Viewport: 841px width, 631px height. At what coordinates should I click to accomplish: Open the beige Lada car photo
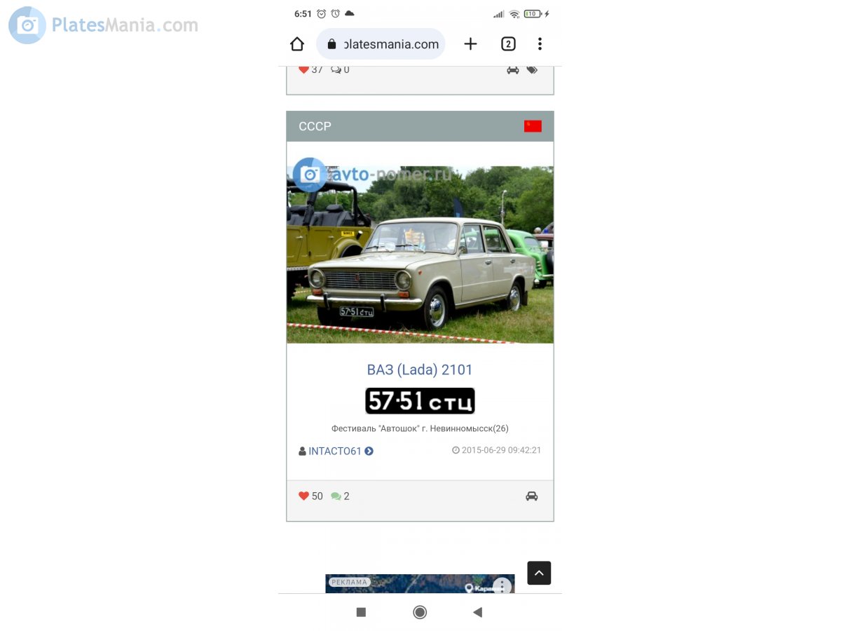(420, 255)
